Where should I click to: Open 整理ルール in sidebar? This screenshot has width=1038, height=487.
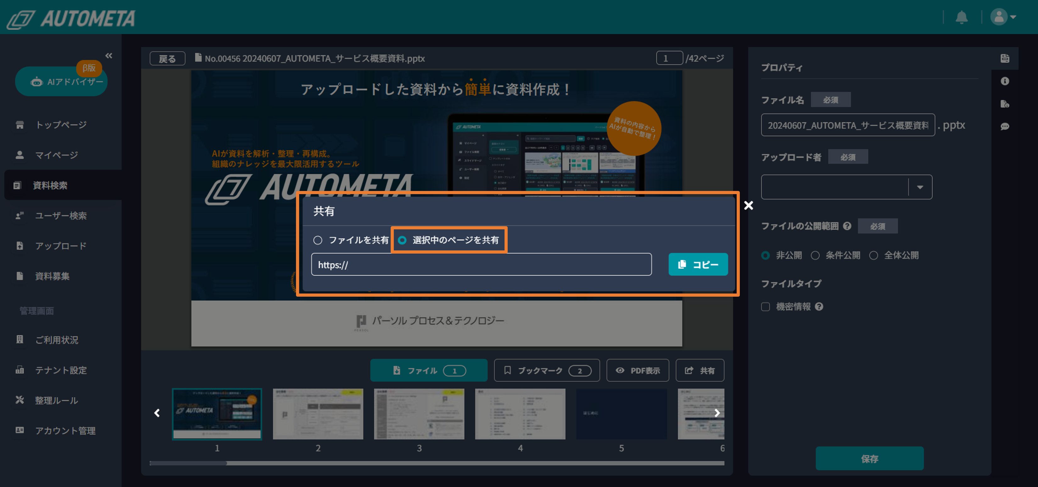tap(60, 400)
